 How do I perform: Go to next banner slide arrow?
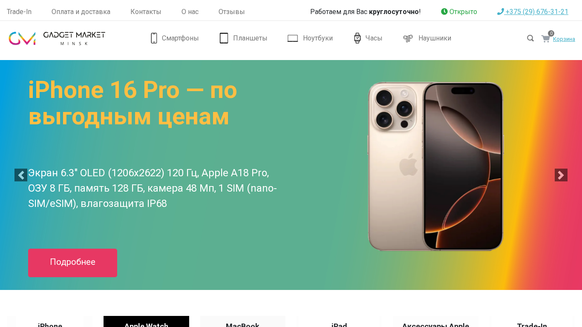coord(561,175)
